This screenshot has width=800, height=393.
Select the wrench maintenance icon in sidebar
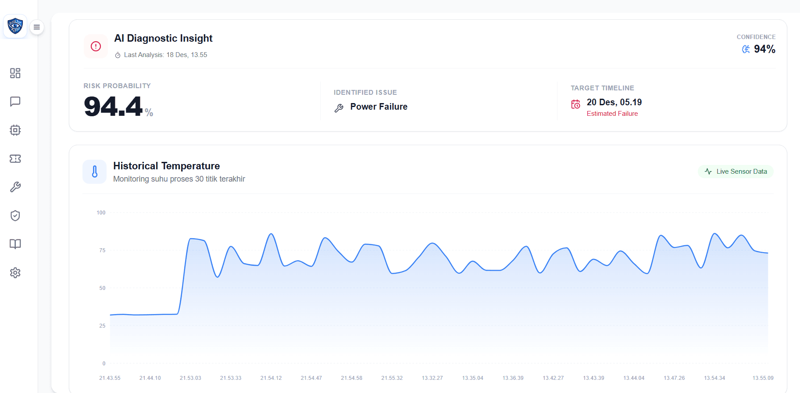(15, 187)
